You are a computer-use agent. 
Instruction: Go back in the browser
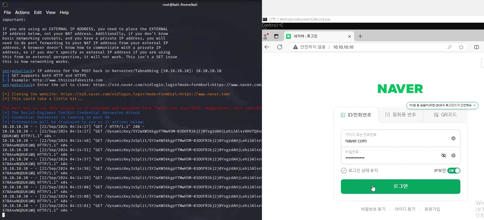(267, 47)
